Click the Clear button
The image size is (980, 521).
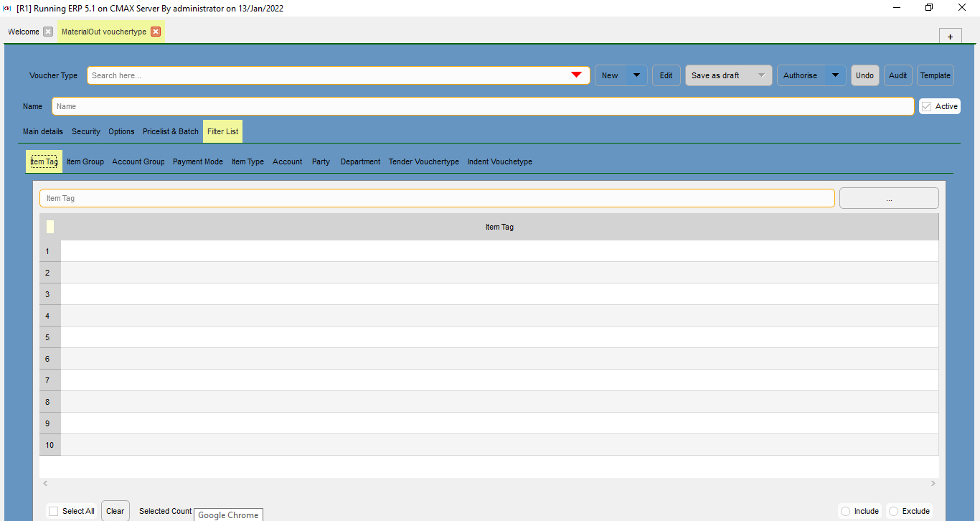point(116,511)
